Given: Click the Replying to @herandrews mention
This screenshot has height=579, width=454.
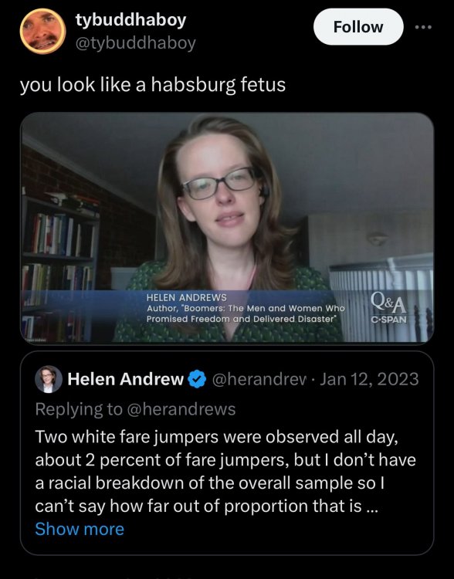Looking at the screenshot, I should (x=181, y=409).
